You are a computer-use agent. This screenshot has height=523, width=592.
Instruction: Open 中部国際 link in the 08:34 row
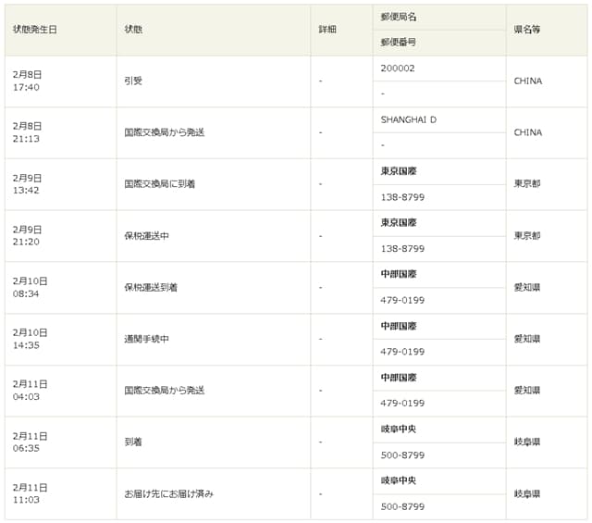coord(399,274)
